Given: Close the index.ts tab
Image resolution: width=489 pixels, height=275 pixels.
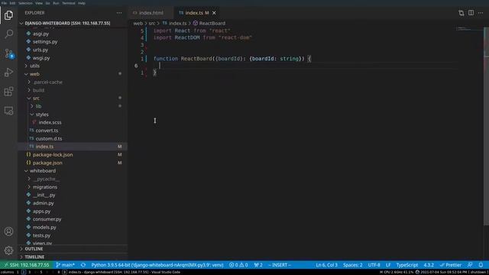Looking at the screenshot, I should pyautogui.click(x=214, y=13).
